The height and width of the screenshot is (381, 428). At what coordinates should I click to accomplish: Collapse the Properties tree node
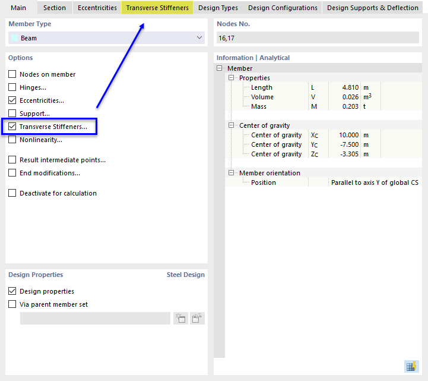(x=231, y=78)
